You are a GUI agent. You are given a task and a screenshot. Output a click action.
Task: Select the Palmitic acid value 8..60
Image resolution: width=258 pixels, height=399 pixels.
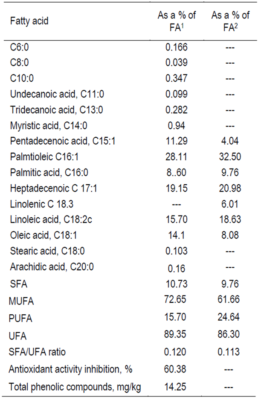(177, 173)
